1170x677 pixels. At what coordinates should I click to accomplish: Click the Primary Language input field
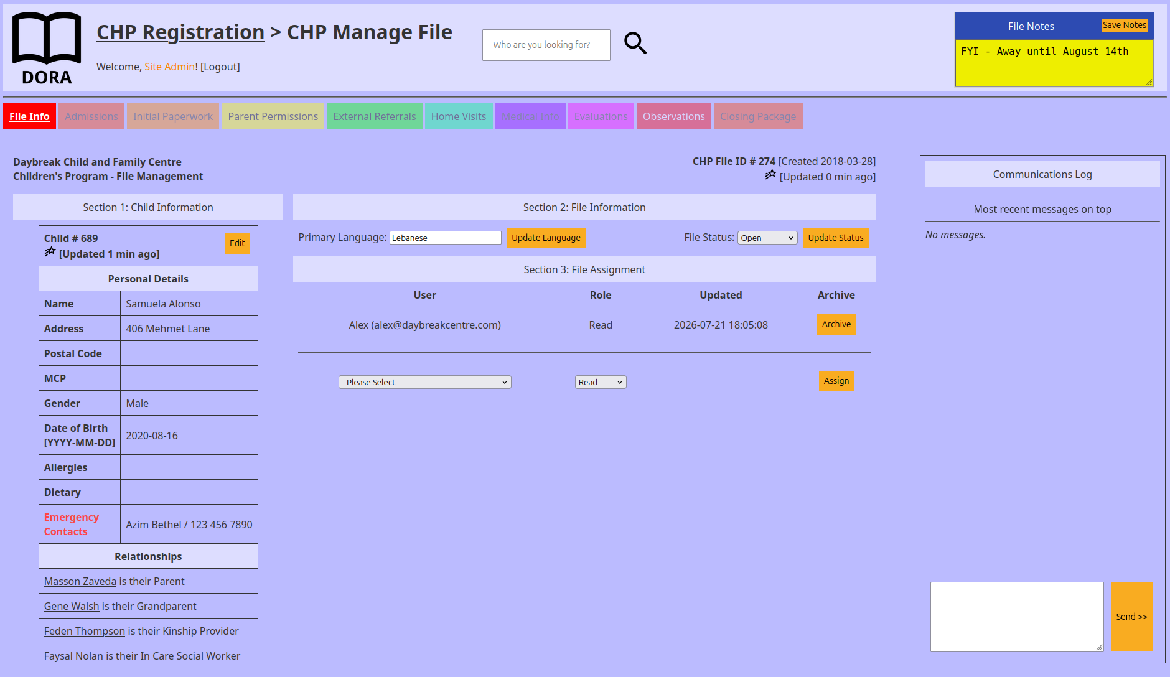click(445, 238)
